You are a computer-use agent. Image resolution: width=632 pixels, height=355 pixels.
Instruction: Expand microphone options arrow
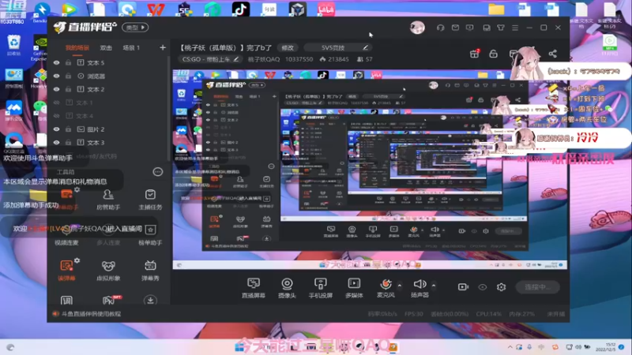click(x=400, y=286)
